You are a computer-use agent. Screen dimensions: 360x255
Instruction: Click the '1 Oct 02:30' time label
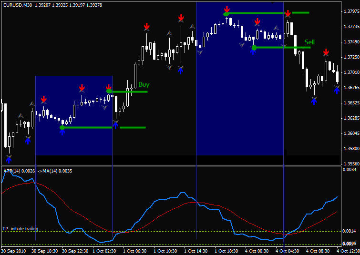[104, 251]
